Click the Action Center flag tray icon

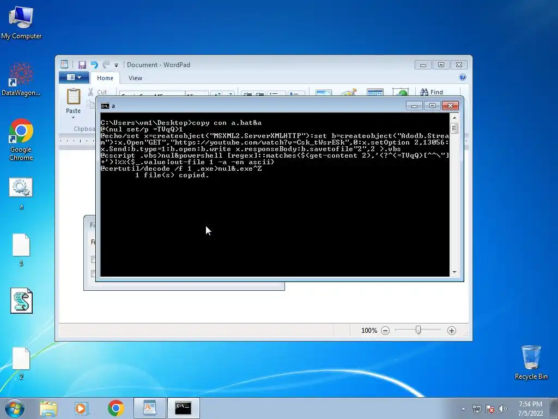click(490, 409)
